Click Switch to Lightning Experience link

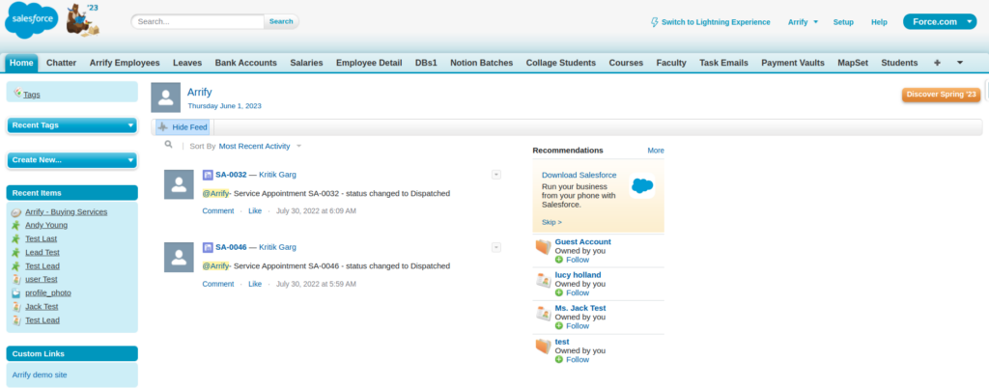(x=716, y=22)
